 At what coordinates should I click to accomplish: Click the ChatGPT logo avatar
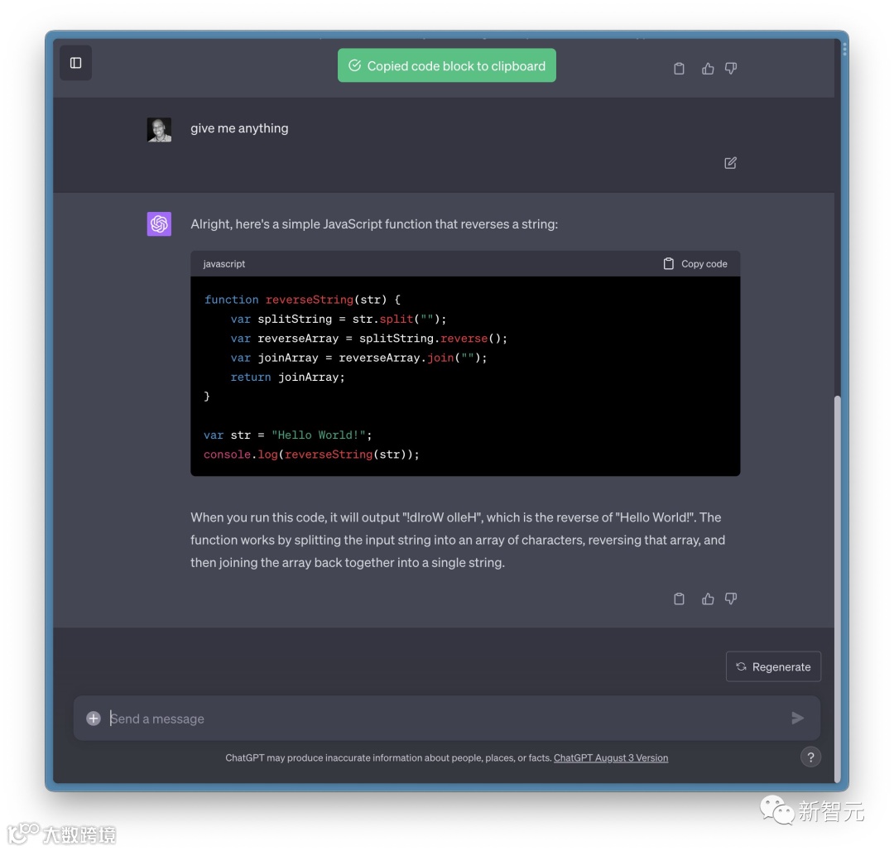click(159, 224)
